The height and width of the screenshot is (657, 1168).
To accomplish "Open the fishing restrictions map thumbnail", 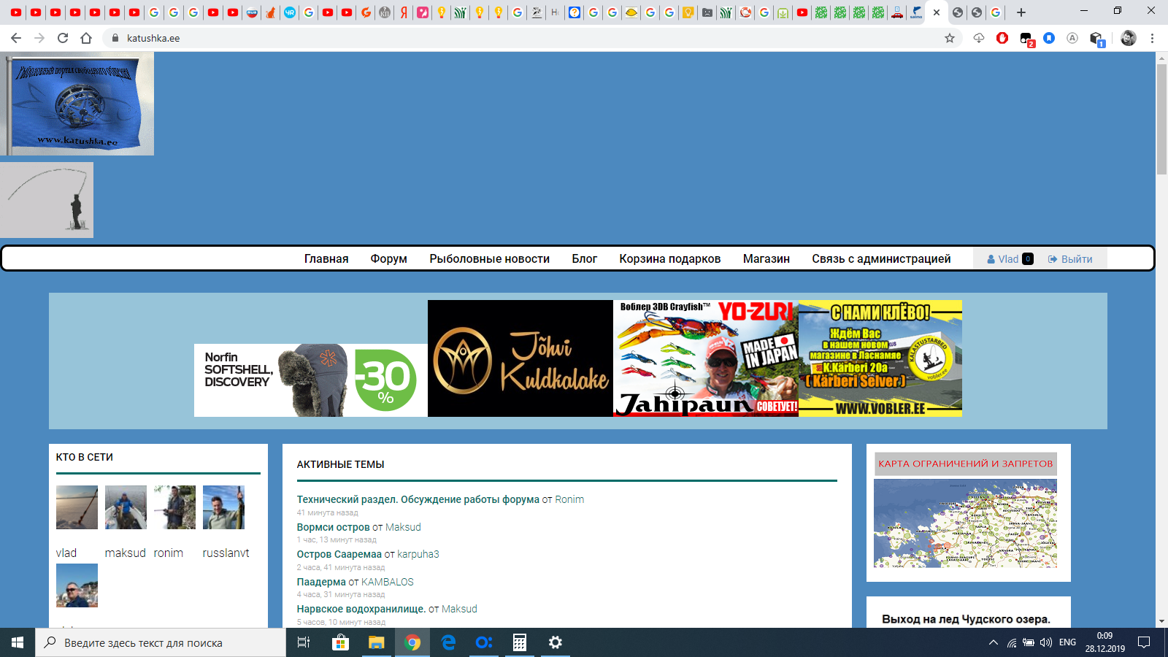I will [965, 523].
